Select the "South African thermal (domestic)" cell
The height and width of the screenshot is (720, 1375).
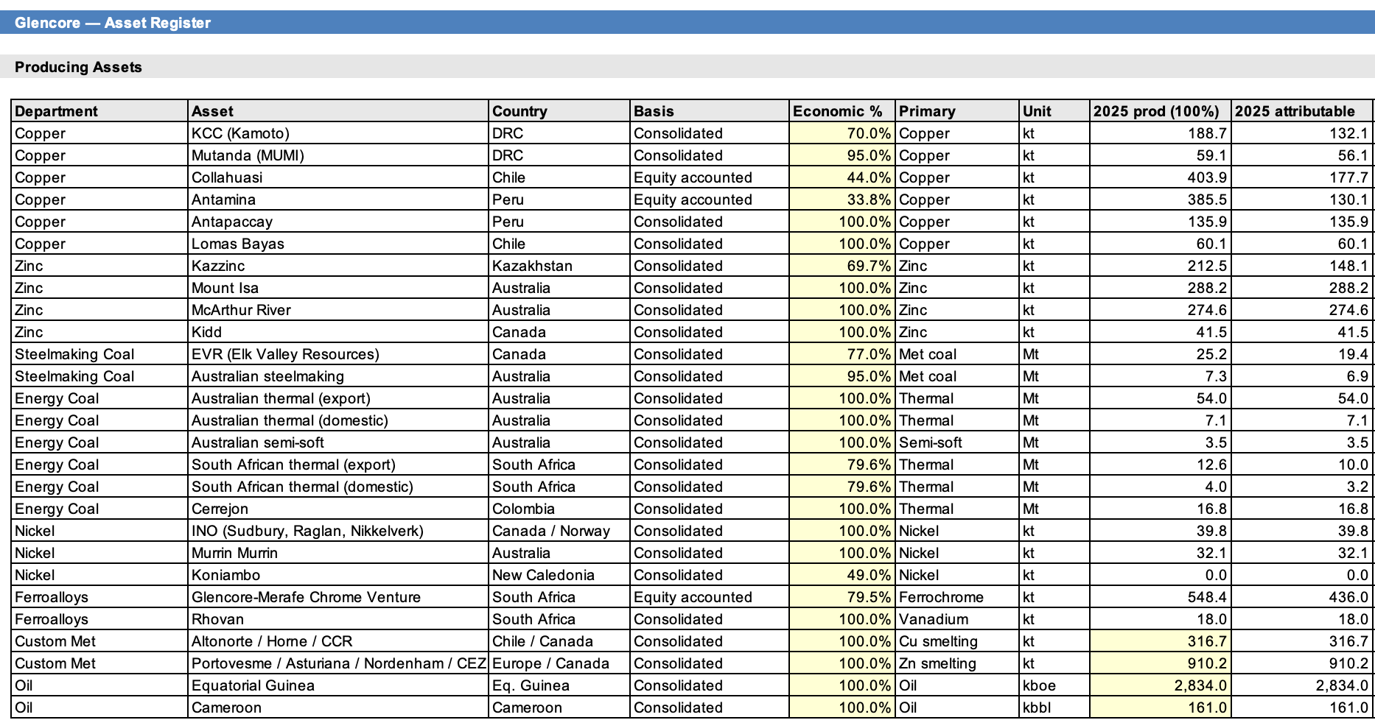click(338, 487)
